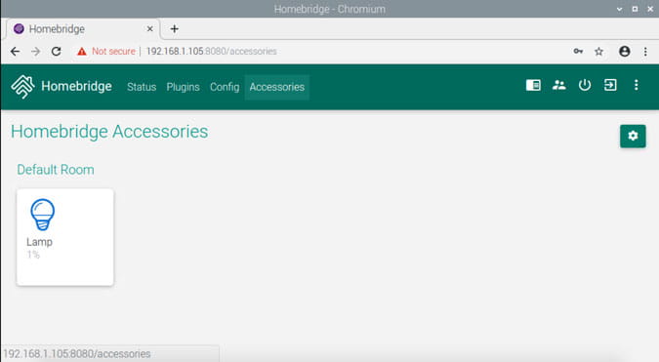Select the Accessories nav item
Screen dimensions: 659x362
pos(277,87)
